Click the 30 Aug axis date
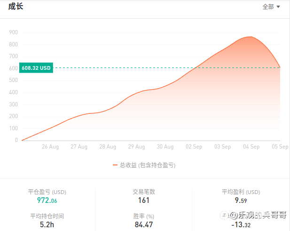Image resolution: width=290 pixels, height=231 pixels. tap(165, 147)
